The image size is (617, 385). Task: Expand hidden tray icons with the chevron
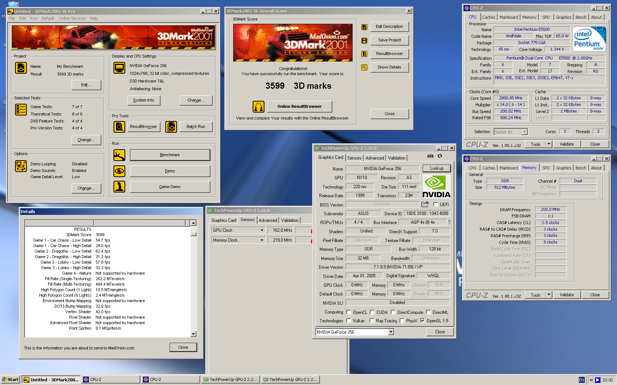(591, 380)
